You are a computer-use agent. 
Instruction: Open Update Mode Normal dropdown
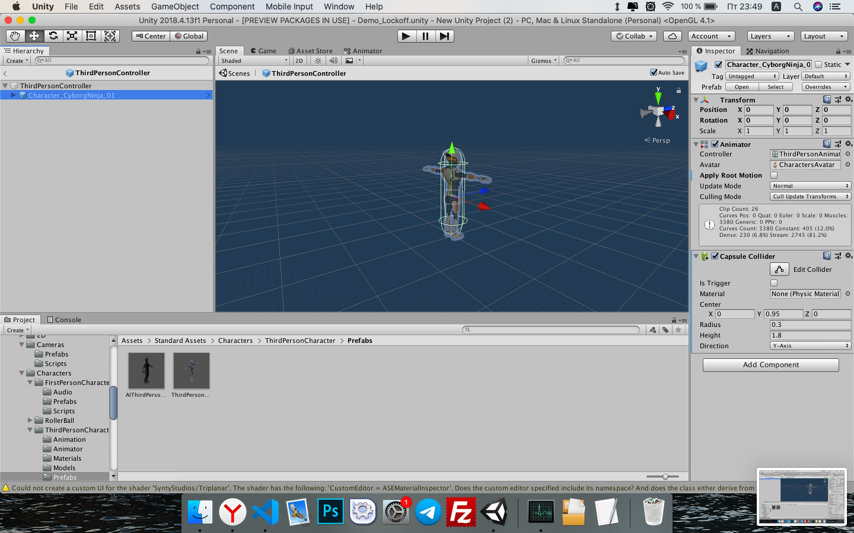(810, 186)
